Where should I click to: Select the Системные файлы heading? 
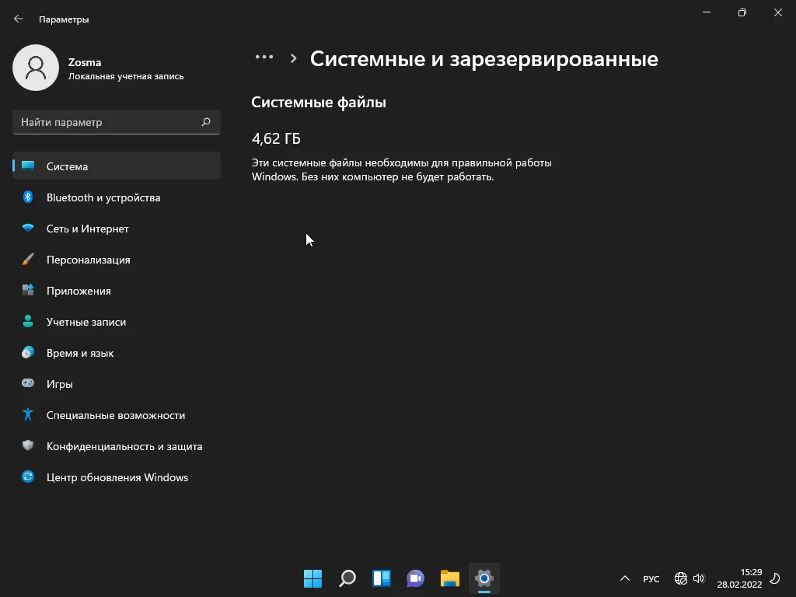tap(319, 102)
